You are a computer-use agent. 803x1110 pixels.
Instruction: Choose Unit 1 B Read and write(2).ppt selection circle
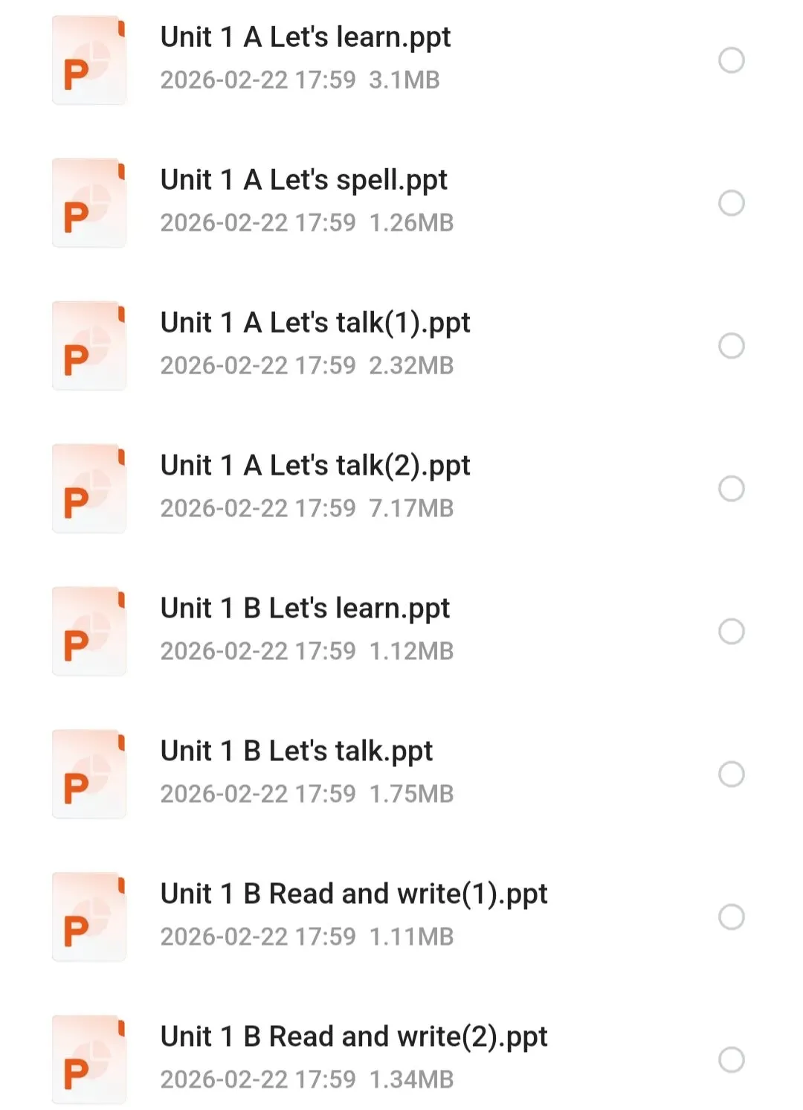[732, 1060]
